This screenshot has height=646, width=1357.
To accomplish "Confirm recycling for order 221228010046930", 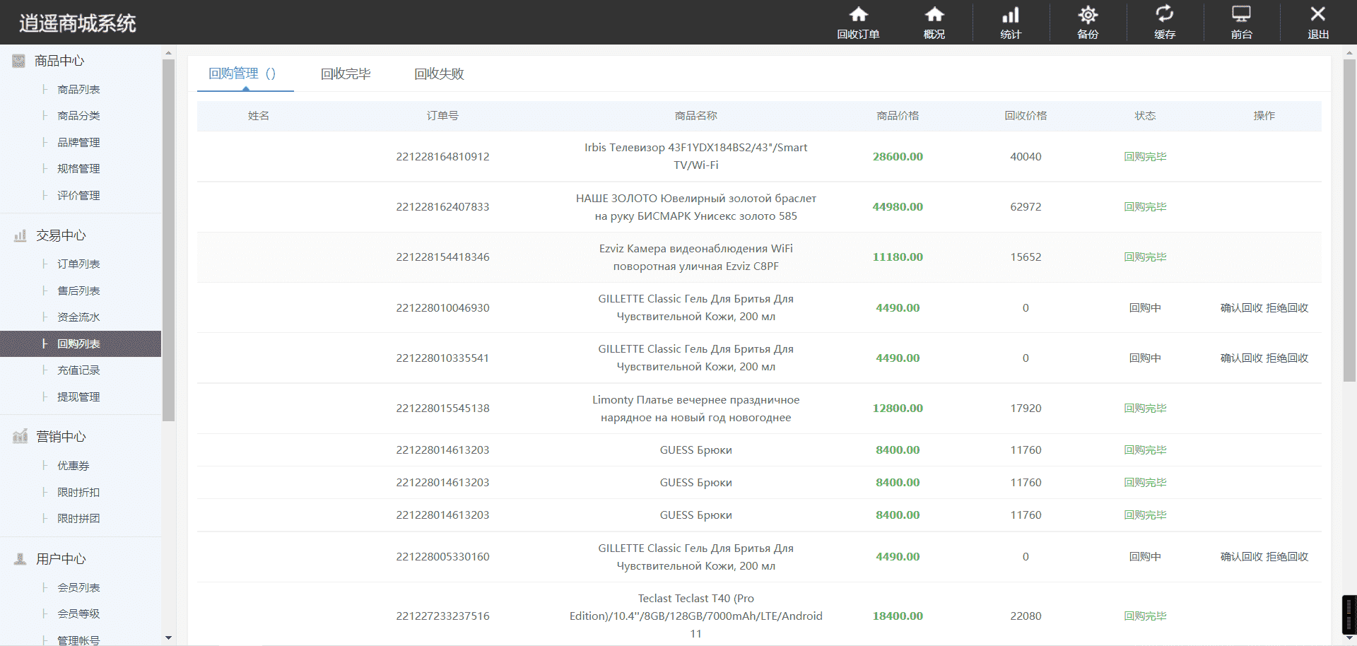I will [x=1242, y=308].
